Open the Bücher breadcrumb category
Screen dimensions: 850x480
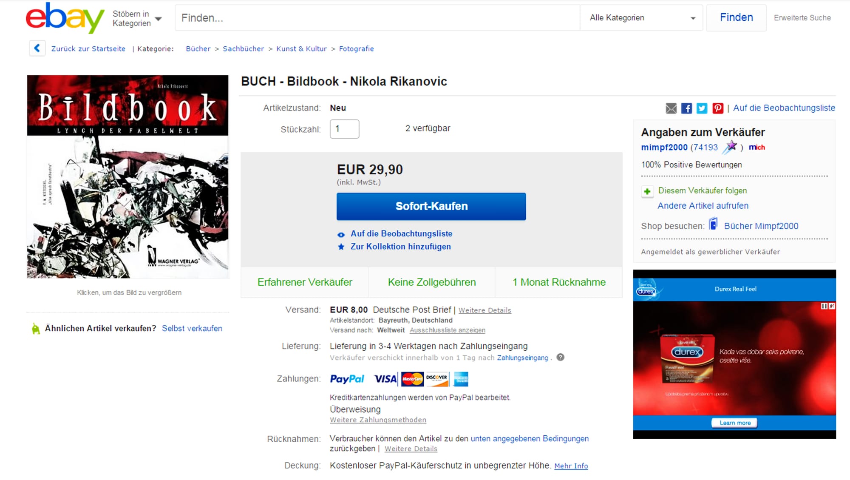tap(198, 49)
